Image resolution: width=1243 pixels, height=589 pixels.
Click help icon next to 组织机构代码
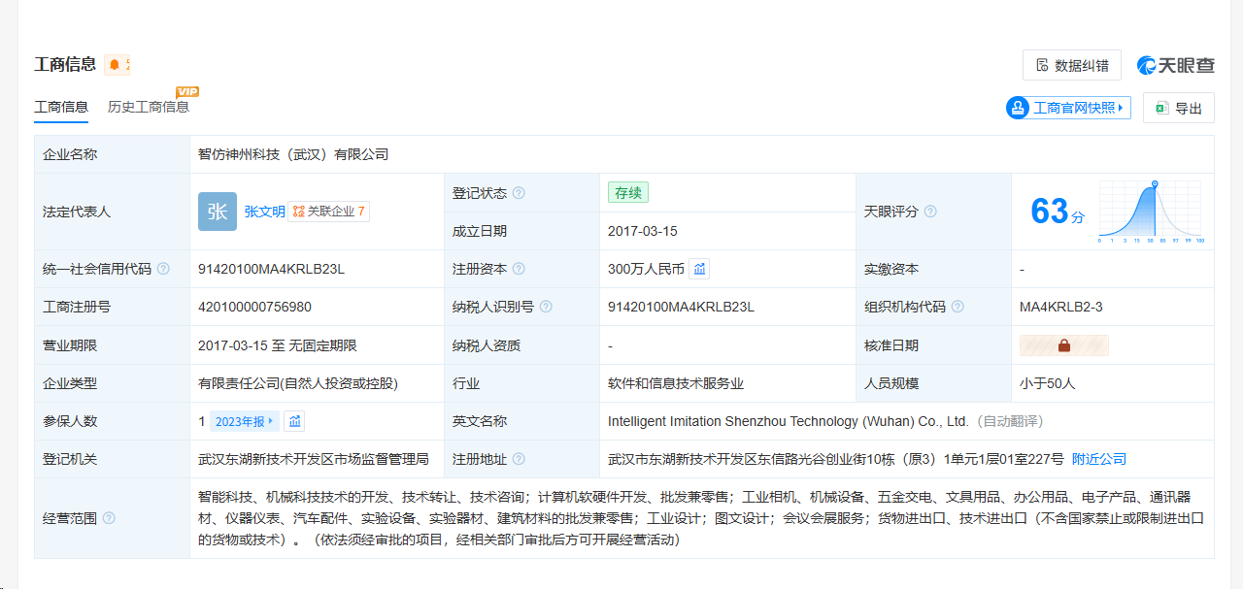click(x=957, y=307)
